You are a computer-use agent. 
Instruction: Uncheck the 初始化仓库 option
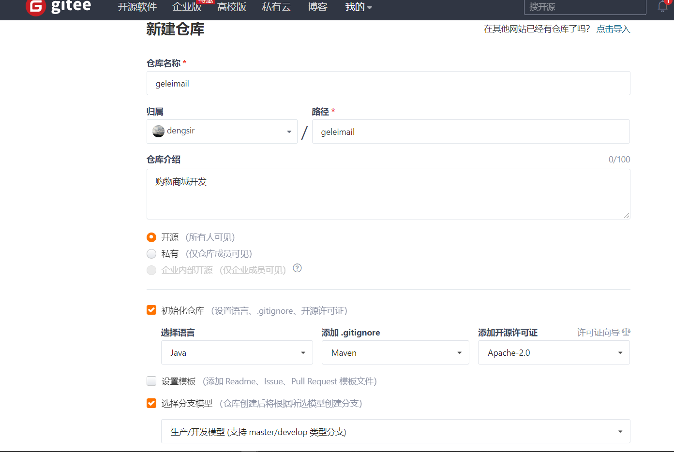[x=151, y=310]
